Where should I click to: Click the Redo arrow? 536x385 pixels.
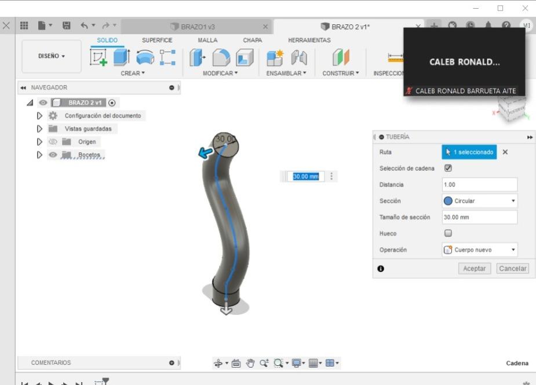click(x=105, y=25)
